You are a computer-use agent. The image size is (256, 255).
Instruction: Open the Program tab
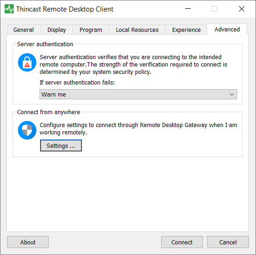point(91,30)
